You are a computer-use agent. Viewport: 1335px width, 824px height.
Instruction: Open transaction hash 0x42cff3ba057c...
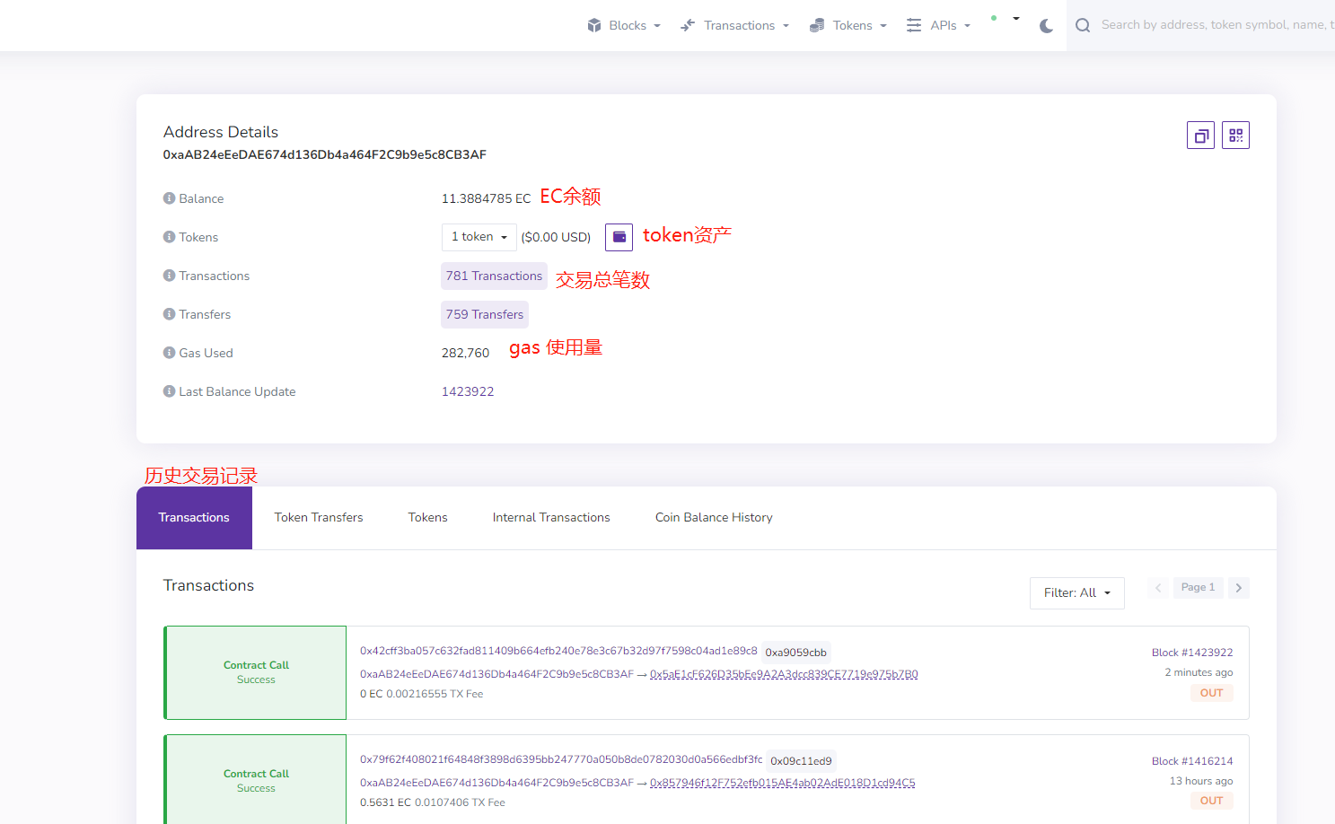pyautogui.click(x=558, y=651)
